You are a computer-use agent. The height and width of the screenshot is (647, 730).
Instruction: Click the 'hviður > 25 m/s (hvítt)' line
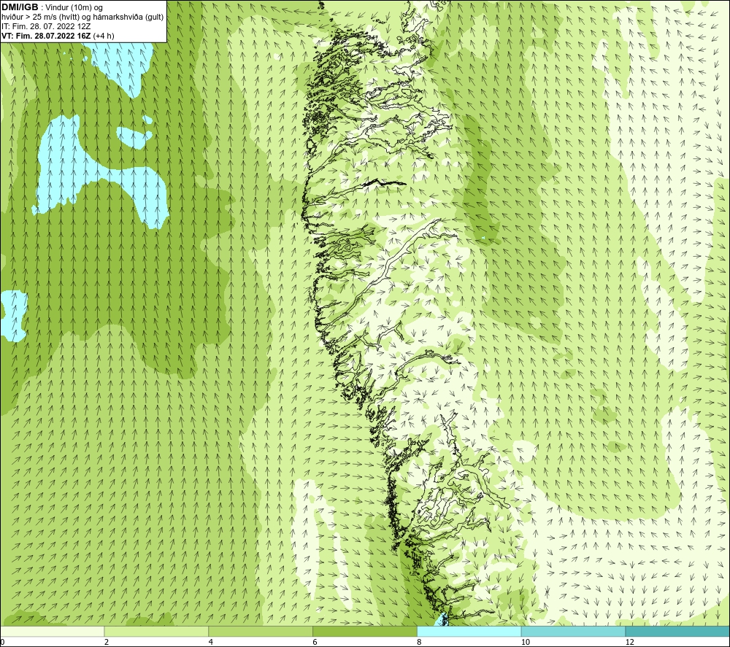pyautogui.click(x=82, y=18)
